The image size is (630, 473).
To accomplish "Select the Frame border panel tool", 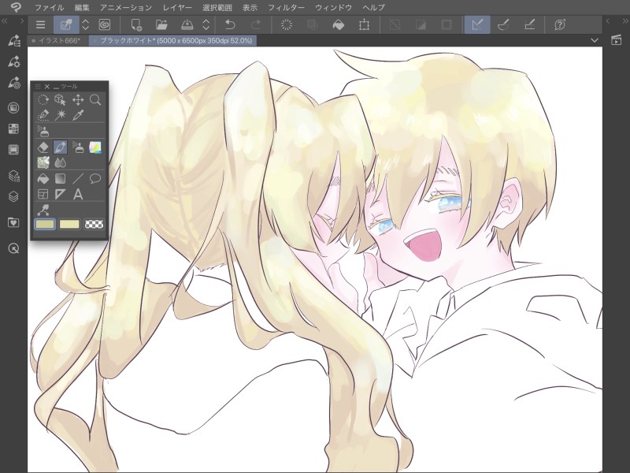I will point(43,194).
